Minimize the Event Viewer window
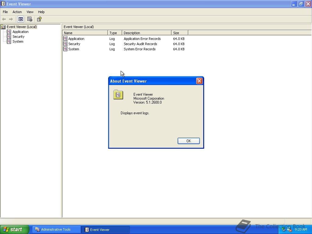Image resolution: width=312 pixels, height=234 pixels. point(294,4)
